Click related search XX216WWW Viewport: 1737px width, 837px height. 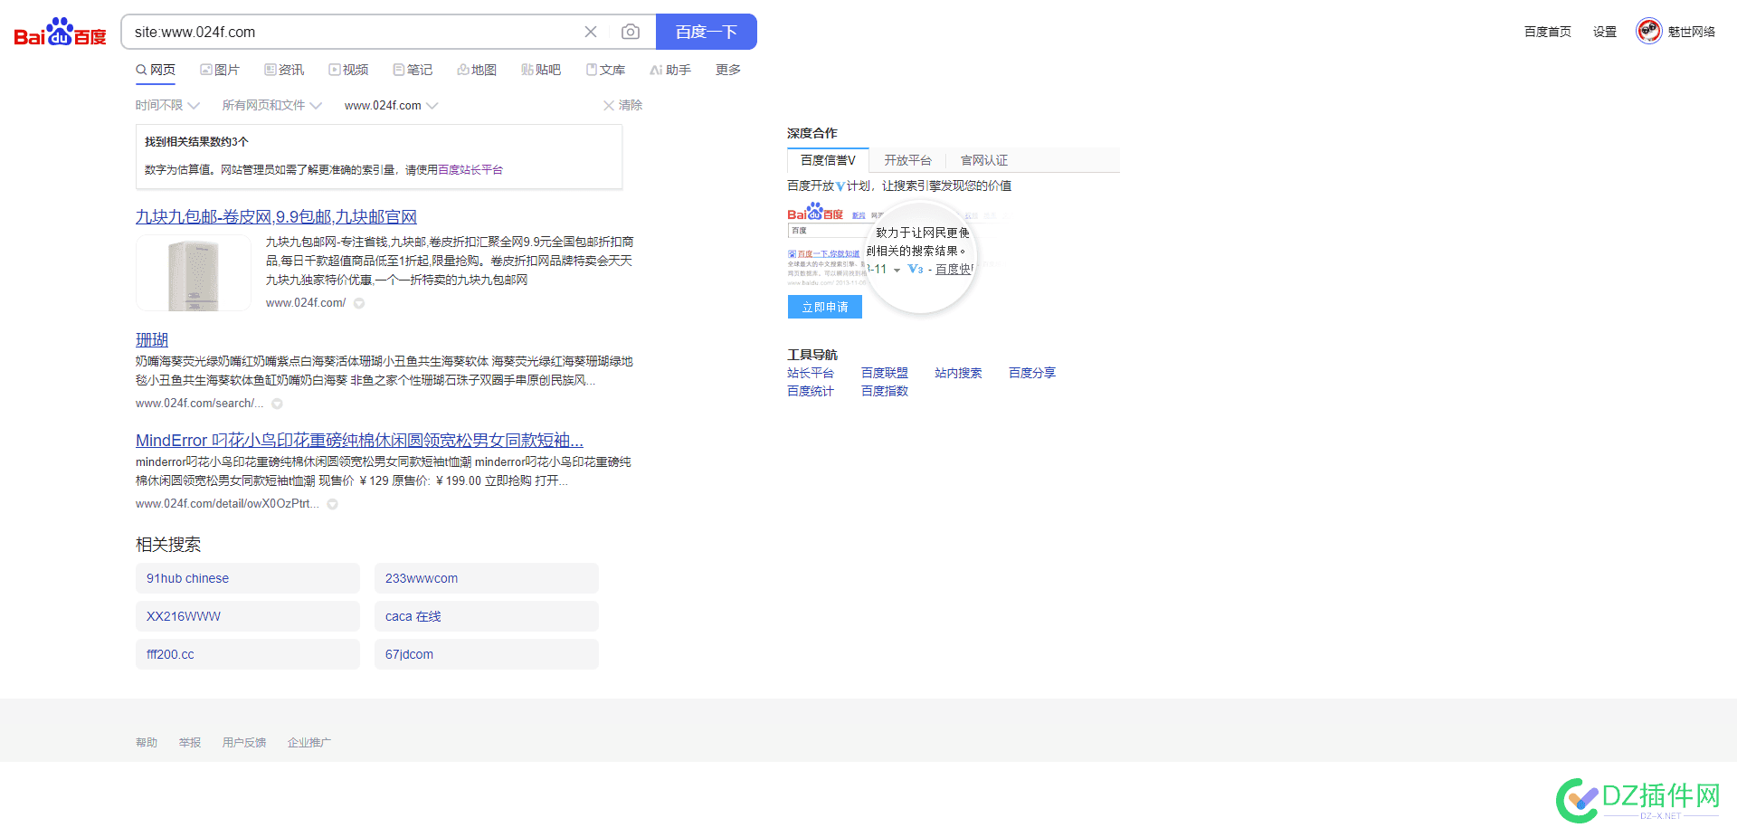point(248,616)
